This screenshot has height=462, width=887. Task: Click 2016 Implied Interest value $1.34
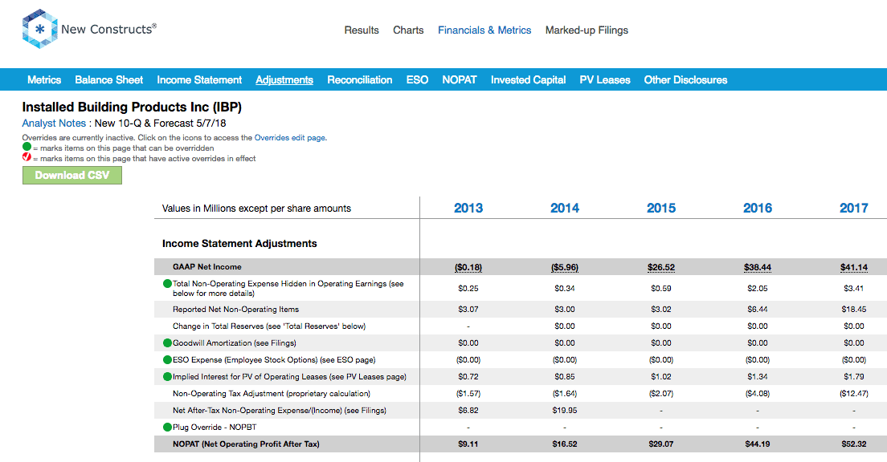(758, 377)
